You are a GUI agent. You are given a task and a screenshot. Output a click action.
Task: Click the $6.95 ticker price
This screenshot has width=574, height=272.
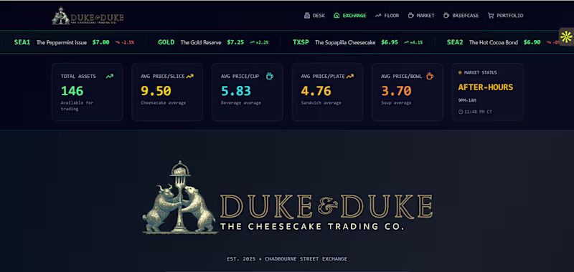click(390, 42)
